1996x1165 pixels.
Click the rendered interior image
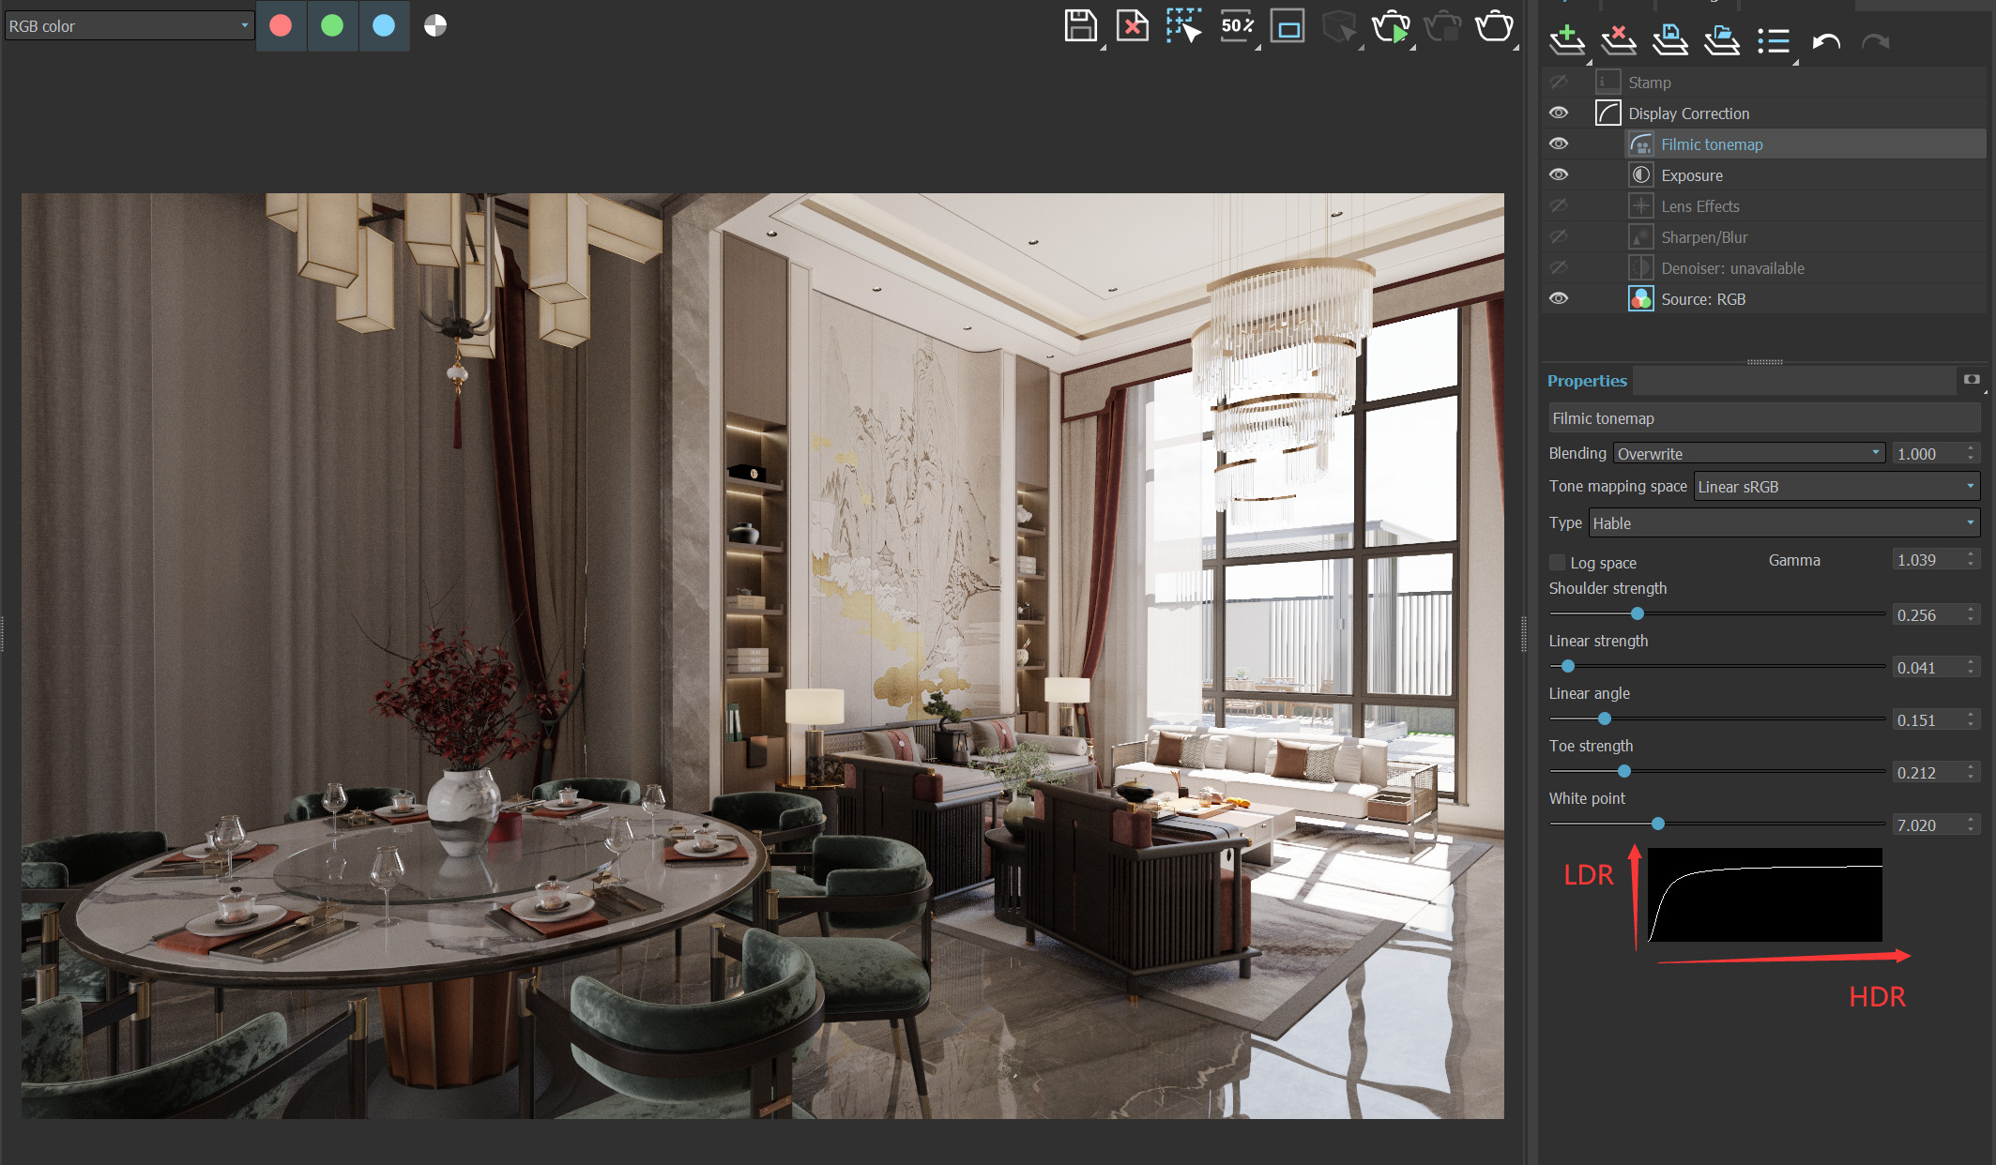click(763, 656)
